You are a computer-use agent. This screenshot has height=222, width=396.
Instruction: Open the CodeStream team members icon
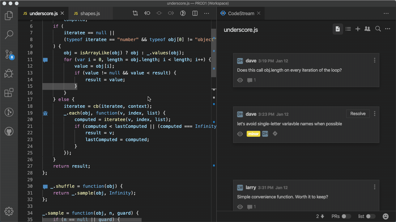(x=367, y=29)
